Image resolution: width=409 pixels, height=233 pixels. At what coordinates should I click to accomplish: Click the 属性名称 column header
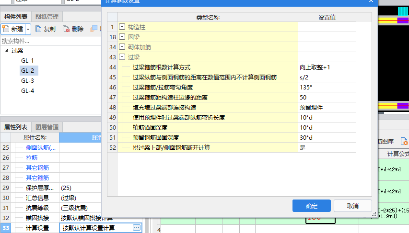35,137
